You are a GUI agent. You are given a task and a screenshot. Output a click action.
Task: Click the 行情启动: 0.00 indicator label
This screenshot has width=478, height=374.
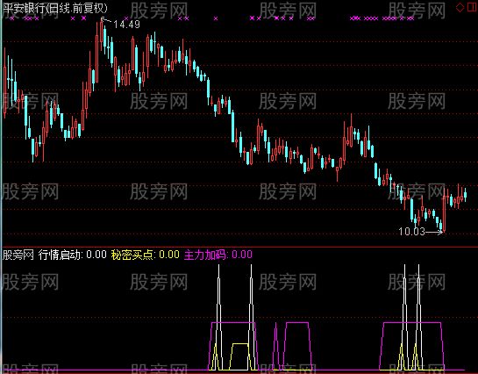tap(73, 255)
